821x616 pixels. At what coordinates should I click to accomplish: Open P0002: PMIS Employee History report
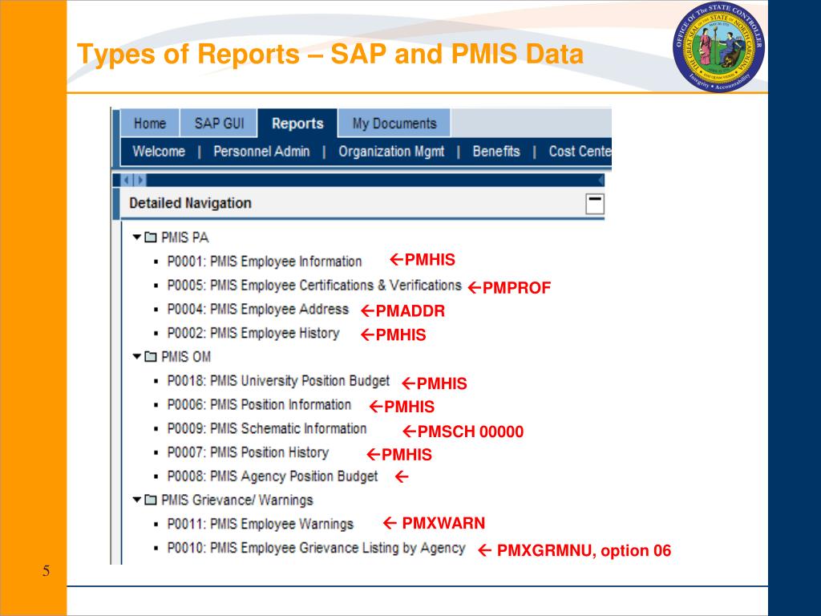pyautogui.click(x=253, y=333)
